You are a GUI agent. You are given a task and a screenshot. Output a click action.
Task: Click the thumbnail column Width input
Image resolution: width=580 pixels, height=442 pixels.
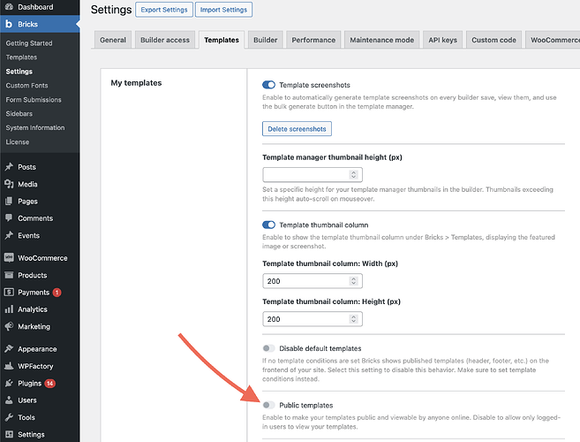[313, 281]
